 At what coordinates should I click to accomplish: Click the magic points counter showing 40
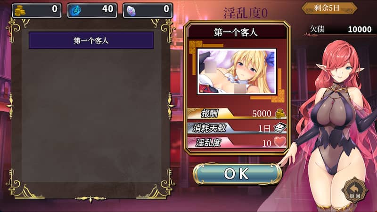coord(92,11)
